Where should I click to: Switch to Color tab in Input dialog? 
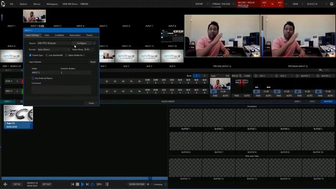47,35
